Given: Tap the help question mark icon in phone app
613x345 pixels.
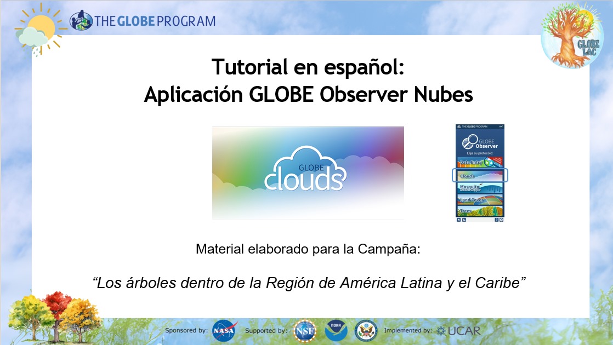Looking at the screenshot, I should (497, 220).
